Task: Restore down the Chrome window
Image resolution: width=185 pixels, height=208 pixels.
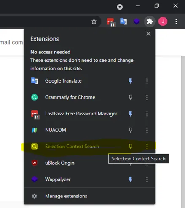Action: click(x=157, y=6)
